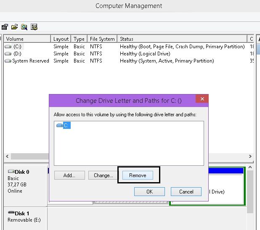Select the (D:) volume drive icon

8,54
